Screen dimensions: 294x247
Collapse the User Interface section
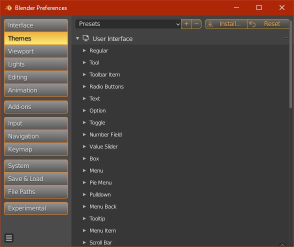[77, 38]
